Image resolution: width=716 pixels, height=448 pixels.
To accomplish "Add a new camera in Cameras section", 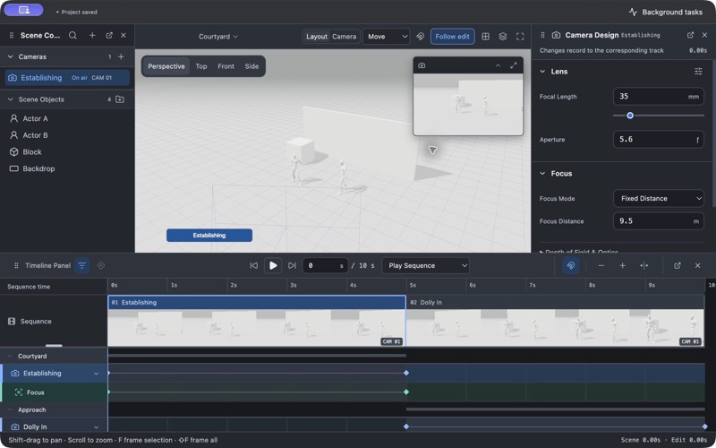I will (x=121, y=56).
